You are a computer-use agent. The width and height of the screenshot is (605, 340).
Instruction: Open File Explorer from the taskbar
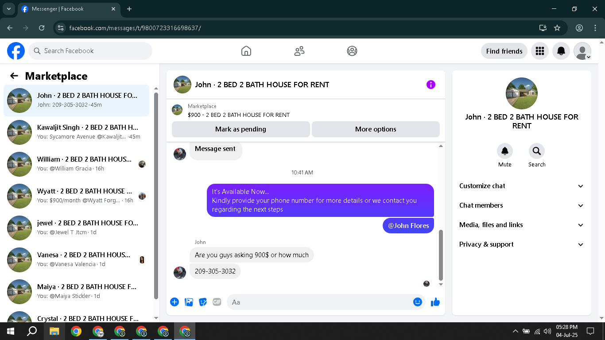click(x=54, y=331)
